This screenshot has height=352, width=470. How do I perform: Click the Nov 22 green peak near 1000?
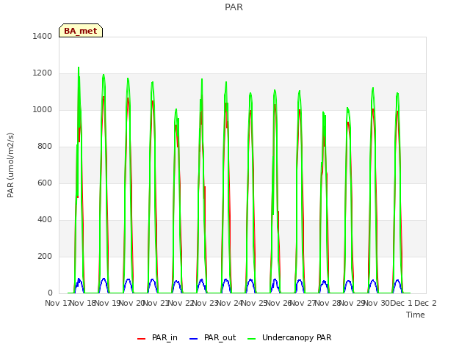176,109
